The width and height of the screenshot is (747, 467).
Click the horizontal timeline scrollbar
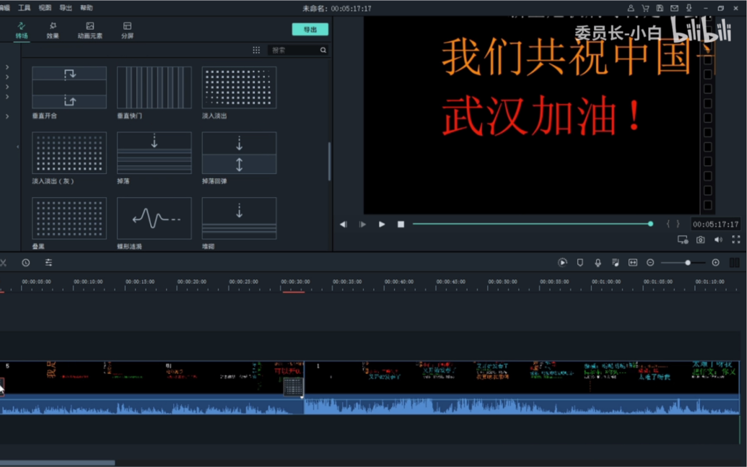click(x=58, y=462)
